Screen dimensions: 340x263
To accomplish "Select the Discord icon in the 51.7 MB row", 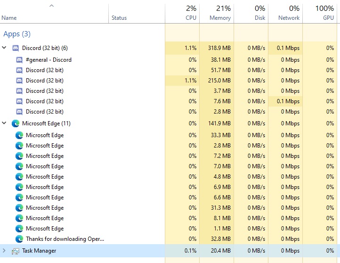I will pyautogui.click(x=19, y=70).
